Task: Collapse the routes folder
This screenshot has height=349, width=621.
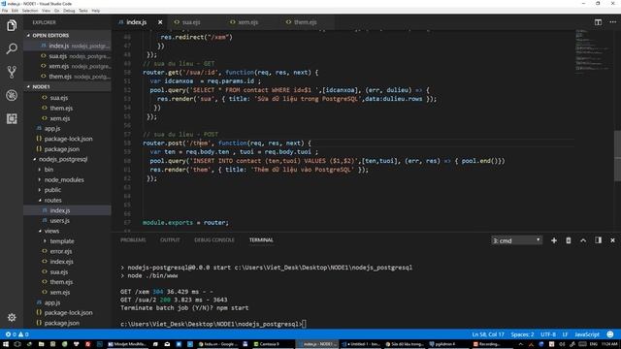Action: point(52,201)
